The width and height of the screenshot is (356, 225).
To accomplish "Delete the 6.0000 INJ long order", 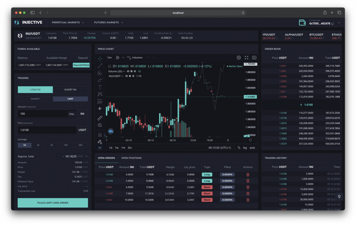I will pos(248,175).
